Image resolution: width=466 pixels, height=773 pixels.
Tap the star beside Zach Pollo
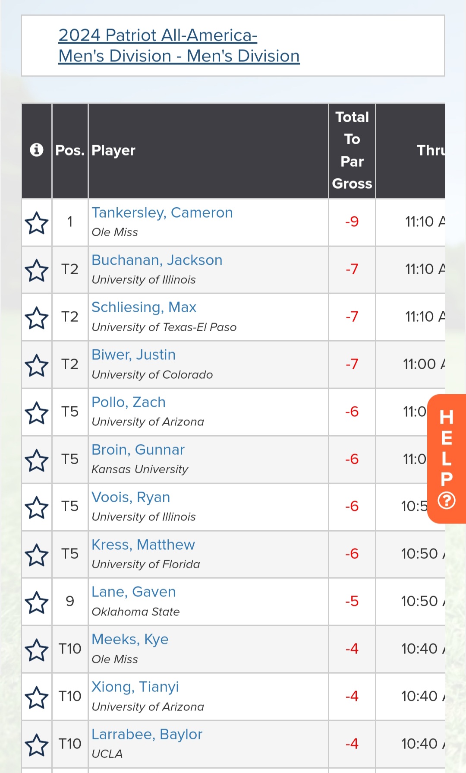[x=37, y=412]
